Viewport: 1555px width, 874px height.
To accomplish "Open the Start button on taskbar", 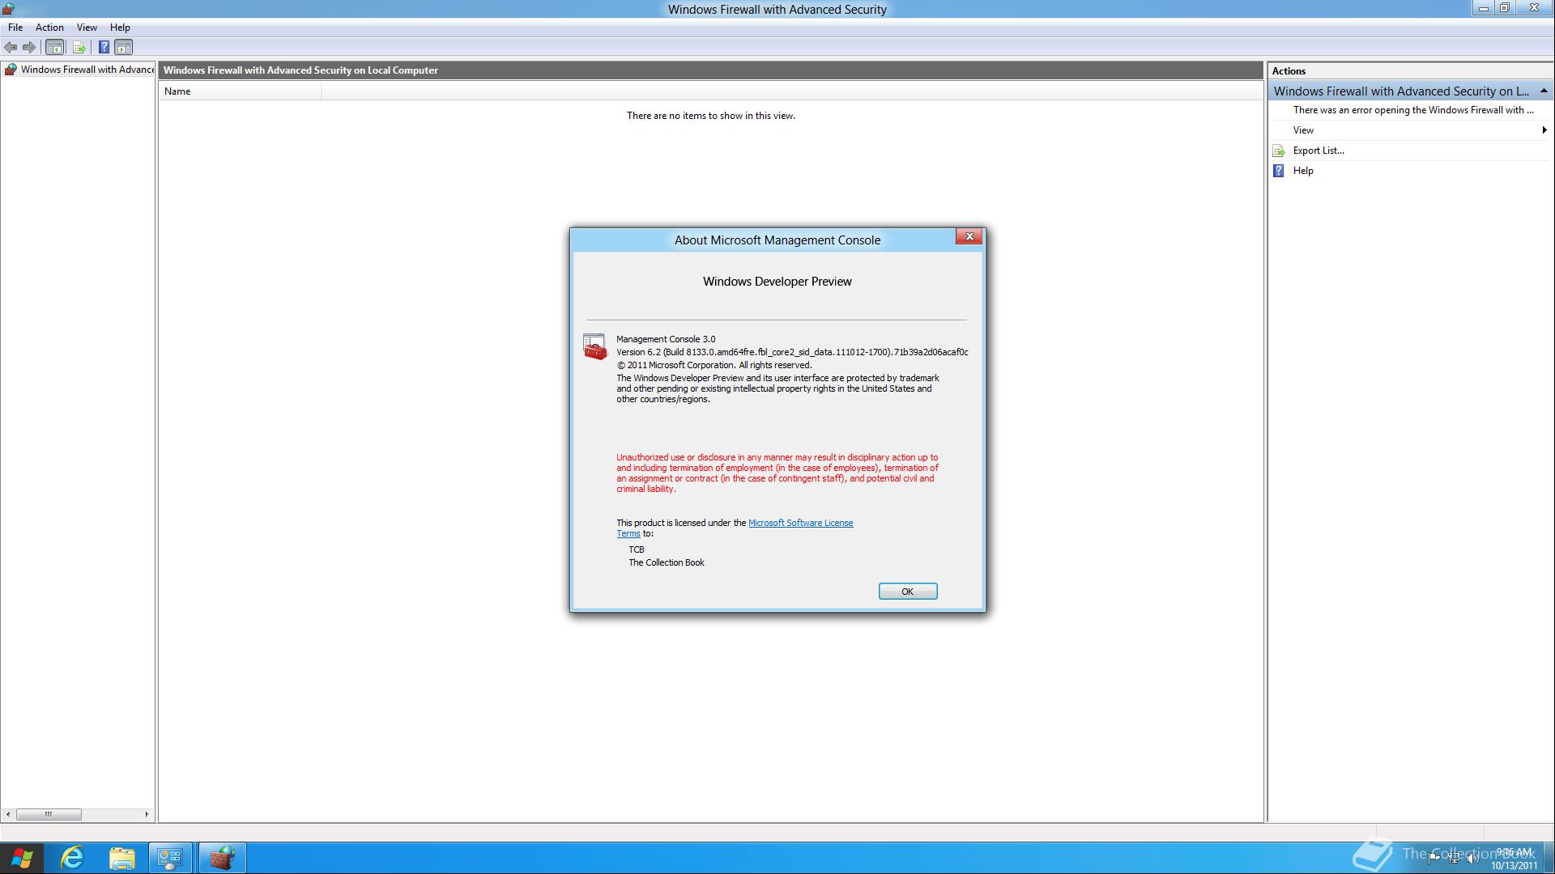I will pyautogui.click(x=22, y=858).
